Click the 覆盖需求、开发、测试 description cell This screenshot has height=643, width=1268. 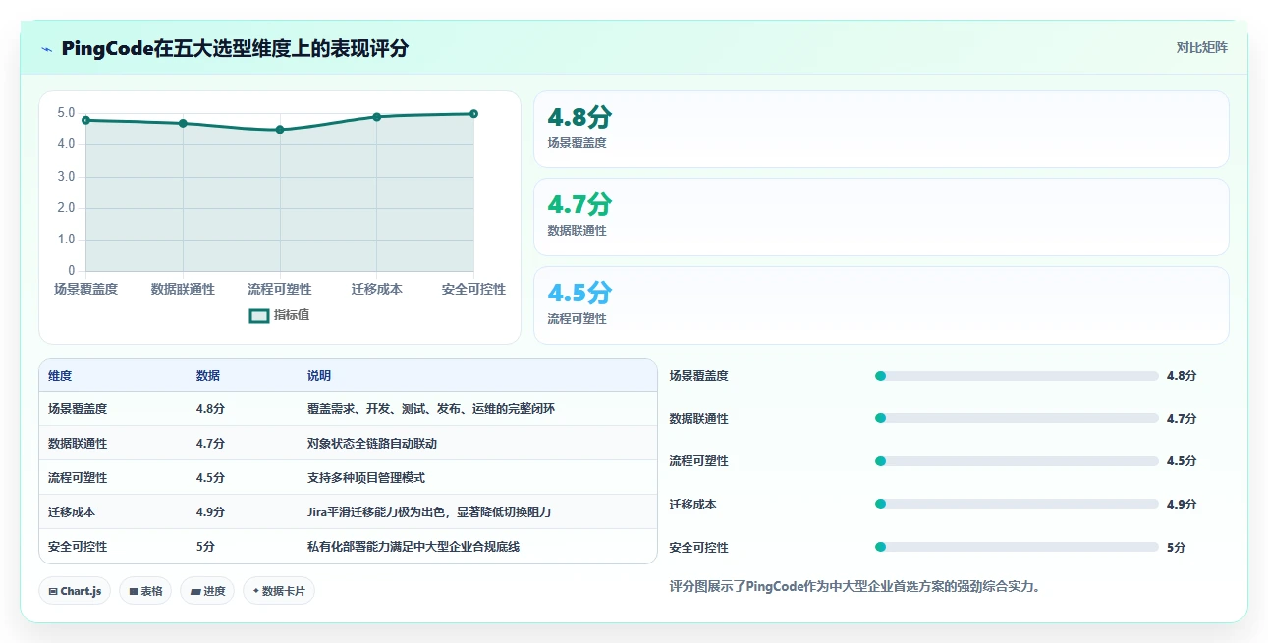point(431,409)
